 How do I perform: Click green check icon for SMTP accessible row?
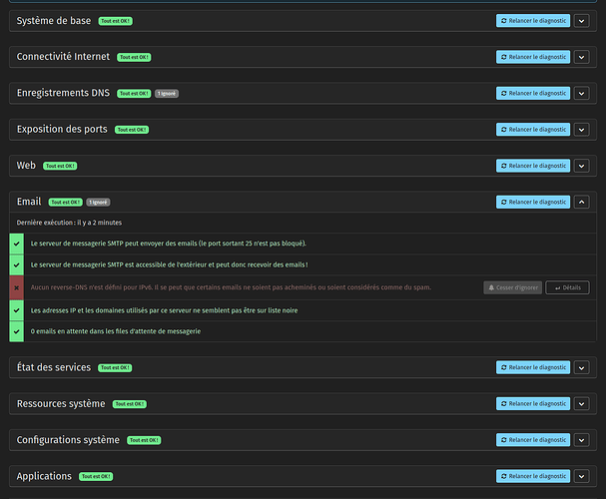coord(16,264)
